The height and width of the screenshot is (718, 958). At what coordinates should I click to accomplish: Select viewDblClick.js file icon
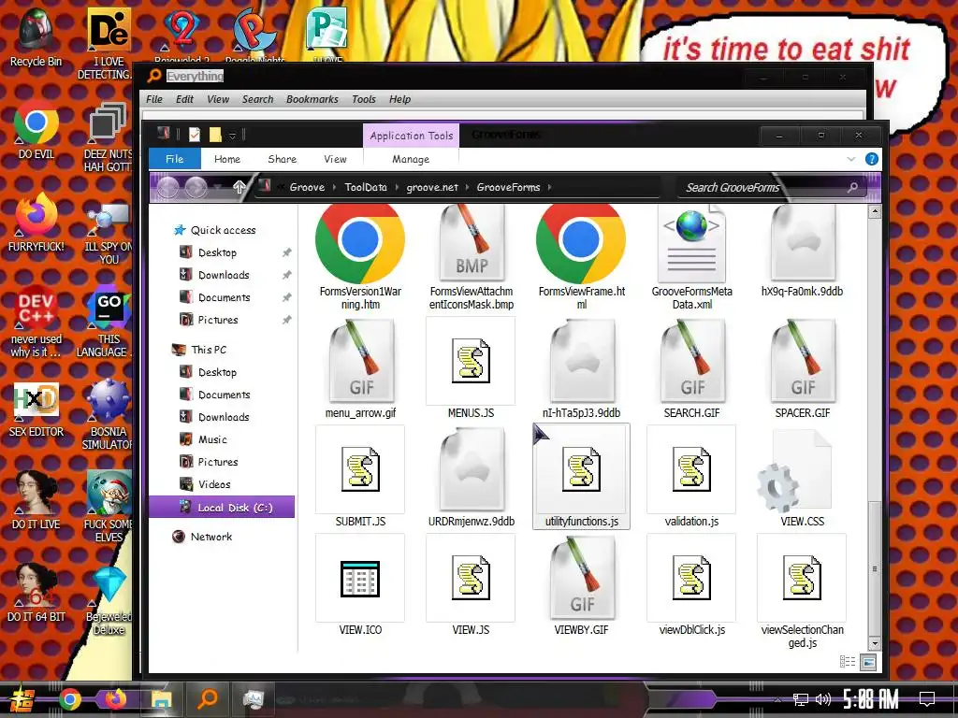(691, 578)
